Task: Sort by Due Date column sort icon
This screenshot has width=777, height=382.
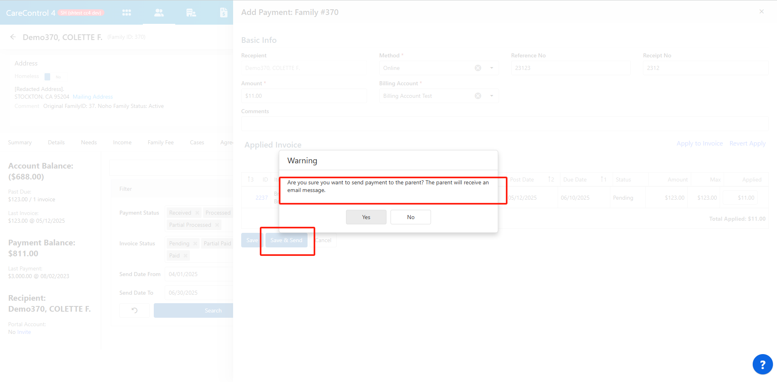Action: pyautogui.click(x=603, y=179)
